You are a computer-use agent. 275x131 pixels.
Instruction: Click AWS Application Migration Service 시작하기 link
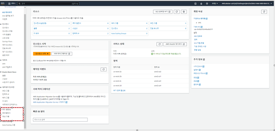point(50,102)
